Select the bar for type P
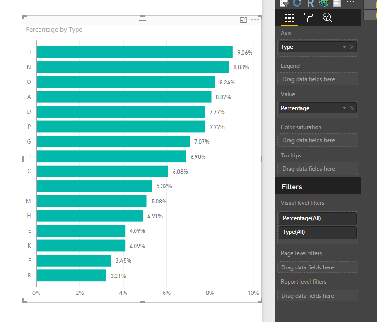377x322 pixels. (x=121, y=127)
